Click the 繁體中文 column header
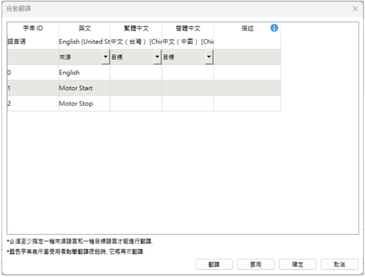The width and height of the screenshot is (365, 277). pyautogui.click(x=136, y=28)
